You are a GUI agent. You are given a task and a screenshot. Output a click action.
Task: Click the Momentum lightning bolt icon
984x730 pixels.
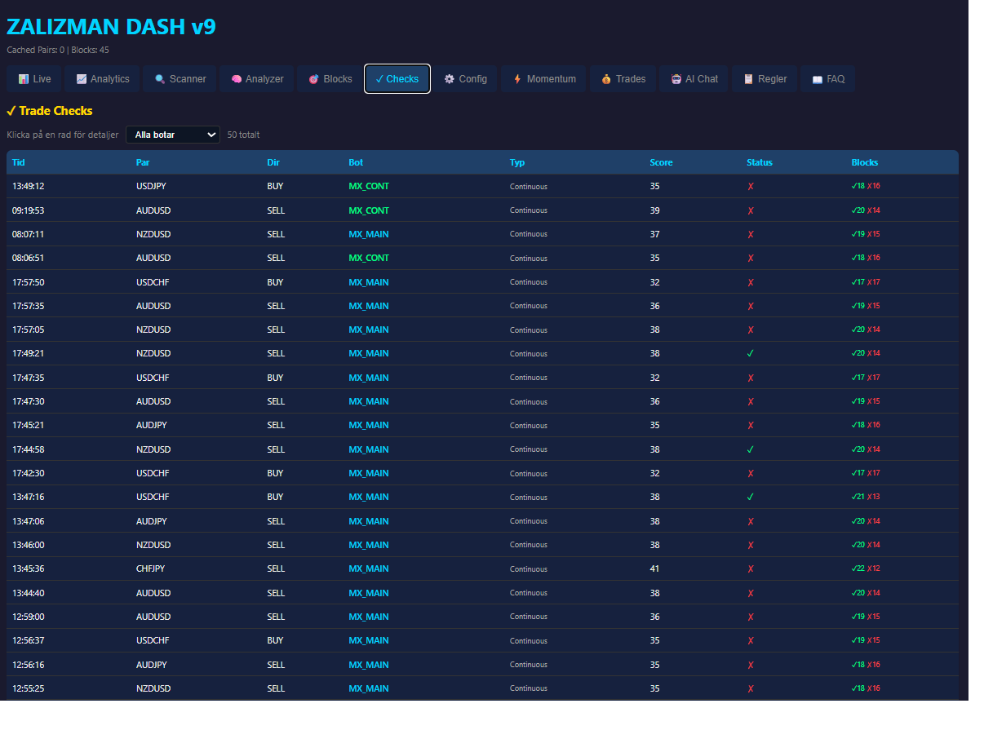tap(517, 79)
